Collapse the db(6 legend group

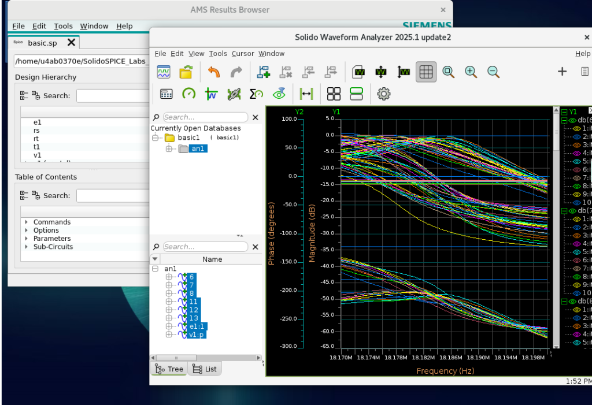click(564, 120)
